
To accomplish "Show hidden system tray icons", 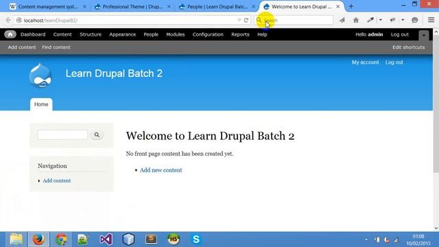I will click(366, 239).
